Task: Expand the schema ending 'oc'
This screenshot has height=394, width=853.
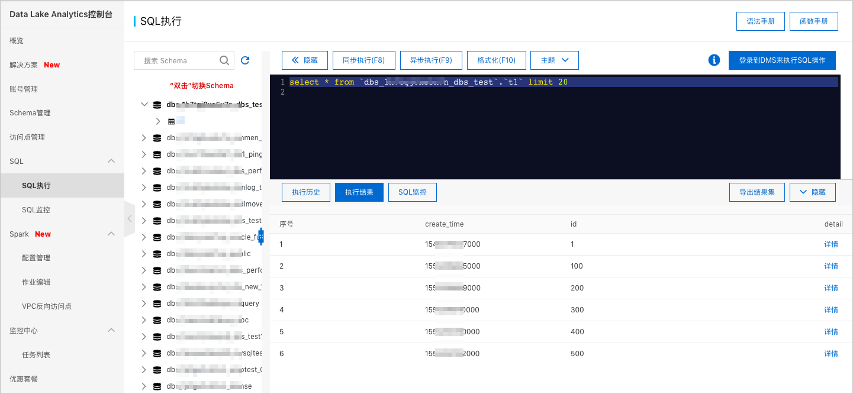Action: (x=144, y=320)
